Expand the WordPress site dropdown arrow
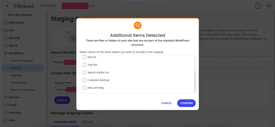Screen dimensions: 275x127 click(266, 62)
